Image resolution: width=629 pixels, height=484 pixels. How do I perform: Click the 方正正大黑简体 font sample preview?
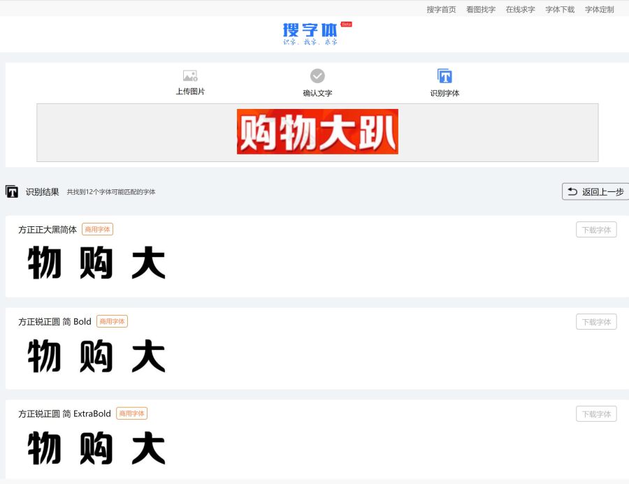[x=96, y=264]
